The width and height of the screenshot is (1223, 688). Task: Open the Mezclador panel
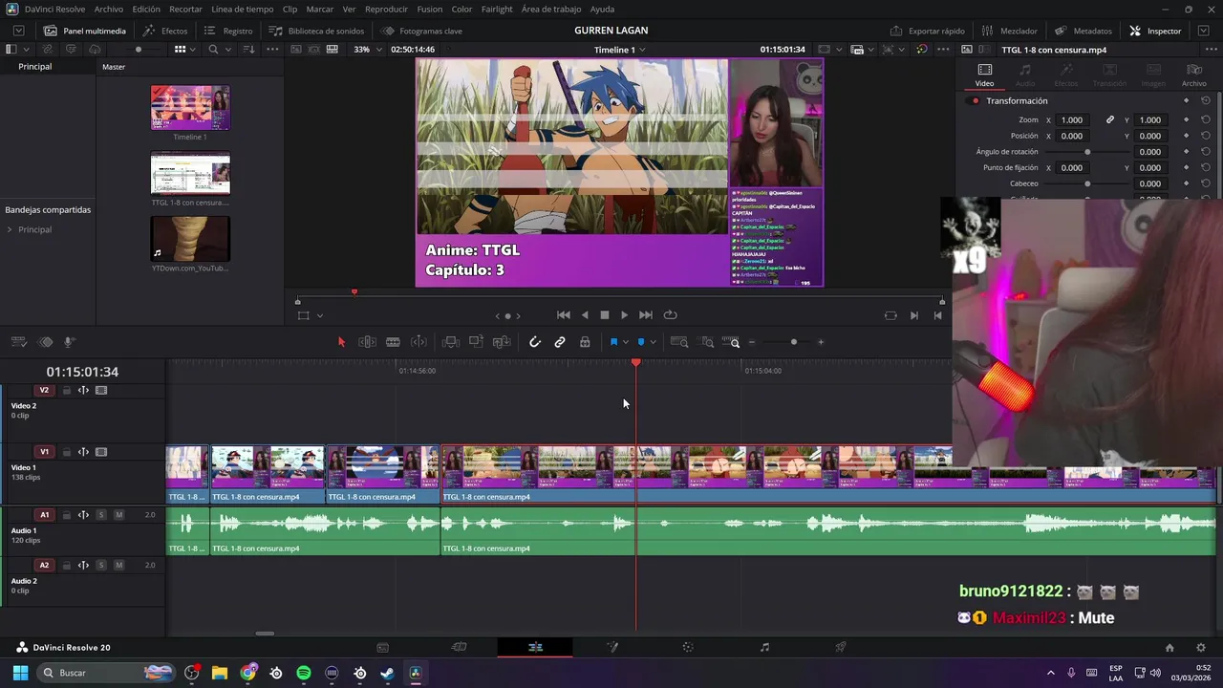tap(1009, 31)
